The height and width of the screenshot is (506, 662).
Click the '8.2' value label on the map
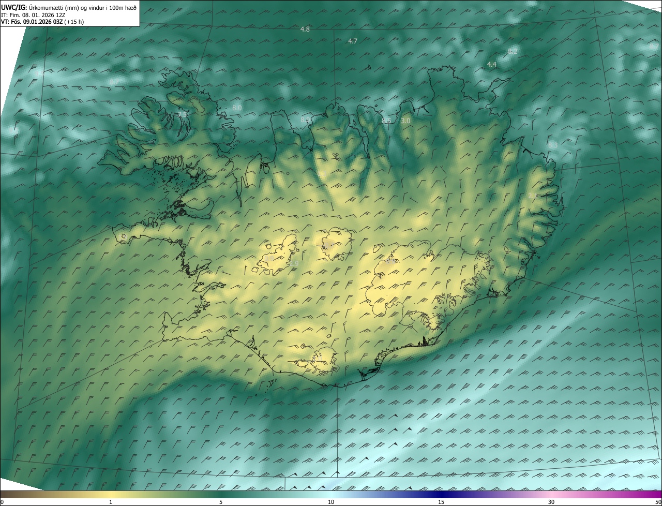(513, 51)
